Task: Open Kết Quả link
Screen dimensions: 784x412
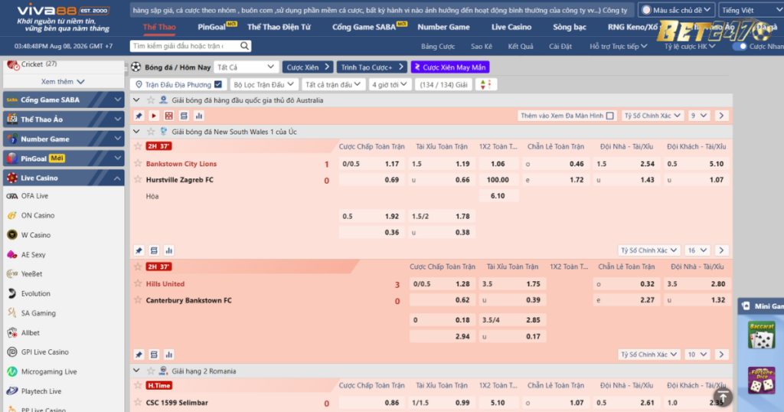Action: 521,46
